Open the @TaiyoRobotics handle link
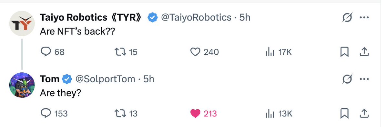387x127 pixels. (x=196, y=17)
